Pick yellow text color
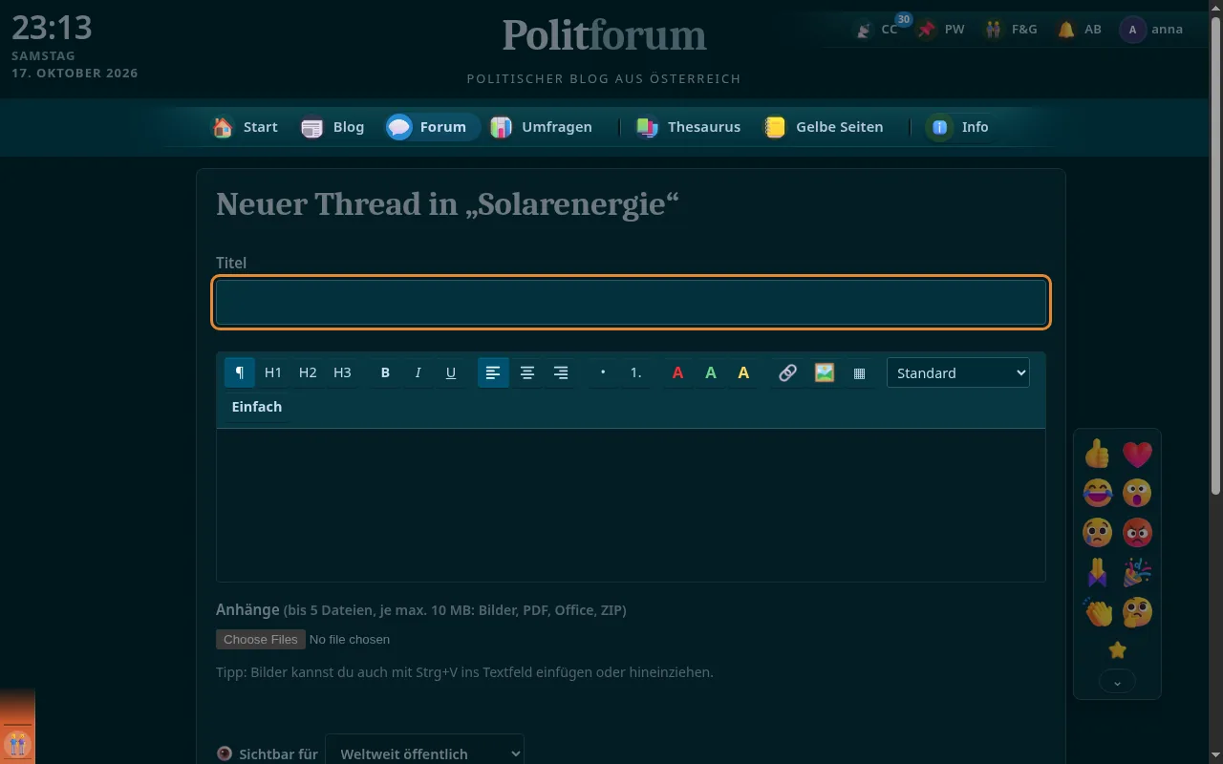Viewport: 1223px width, 764px height. click(743, 372)
